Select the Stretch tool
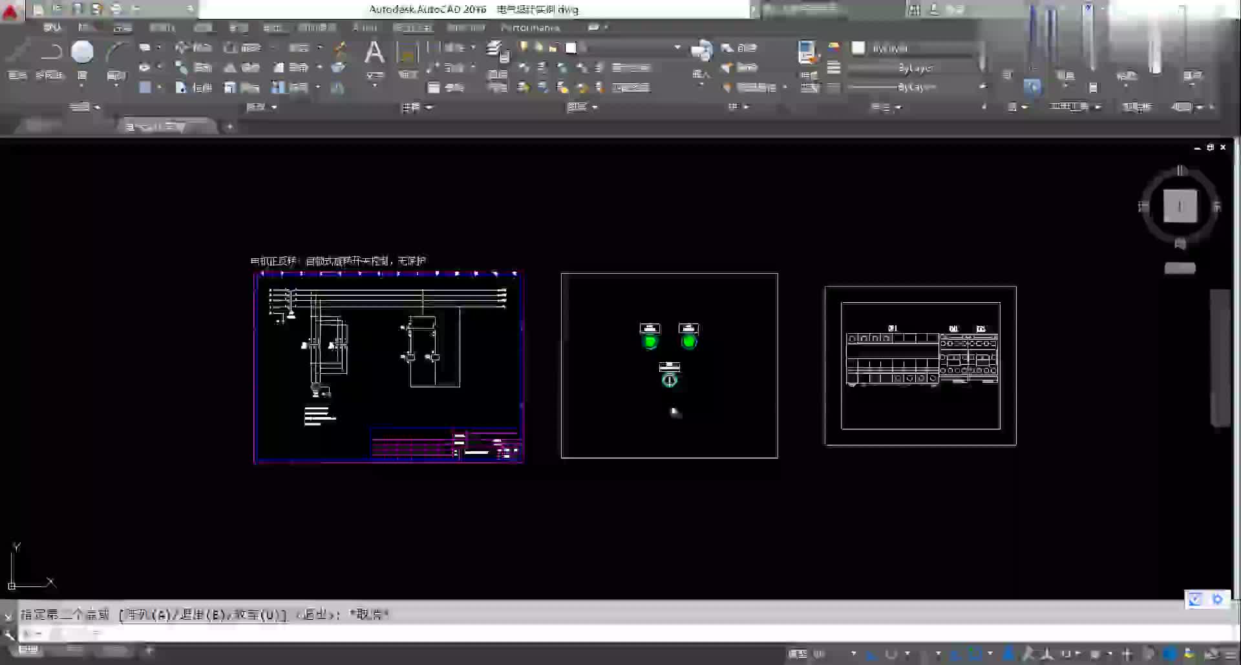This screenshot has height=665, width=1241. (x=193, y=88)
